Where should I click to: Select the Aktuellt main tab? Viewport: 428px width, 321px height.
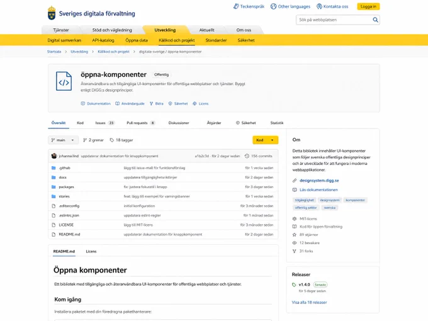(x=206, y=30)
